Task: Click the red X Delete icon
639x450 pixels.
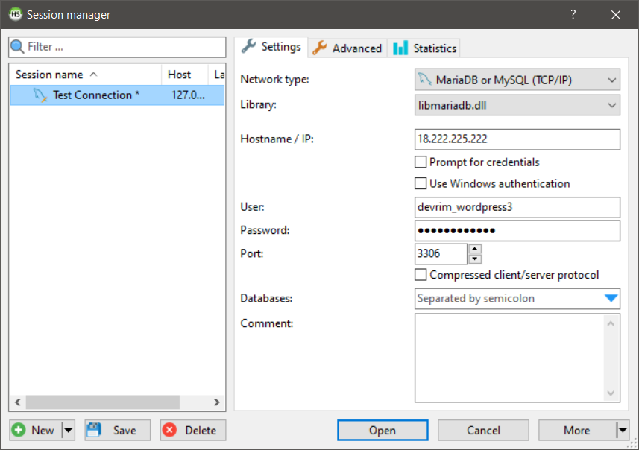Action: tap(169, 430)
